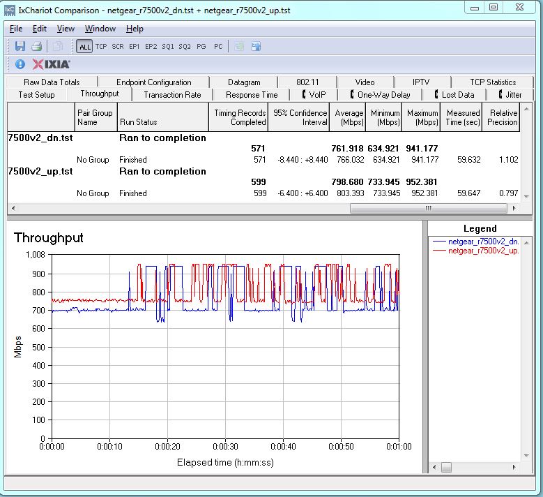Toggle the ALL view filter button
Screen dimensions: 543x497
(84, 47)
